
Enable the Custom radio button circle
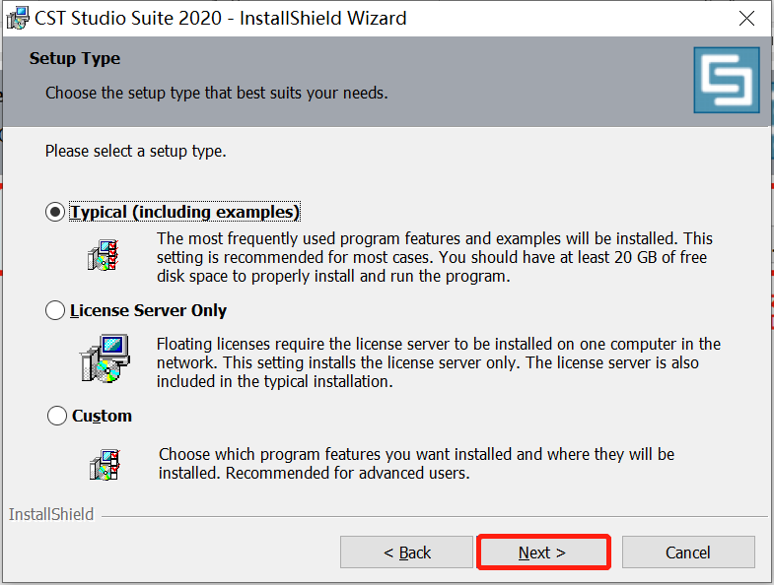[x=57, y=417]
